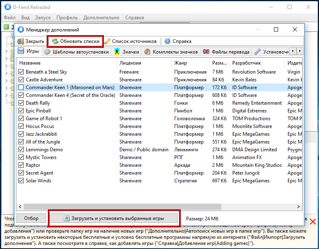
Task: Sort by the Жанр column header
Action: pyautogui.click(x=191, y=63)
